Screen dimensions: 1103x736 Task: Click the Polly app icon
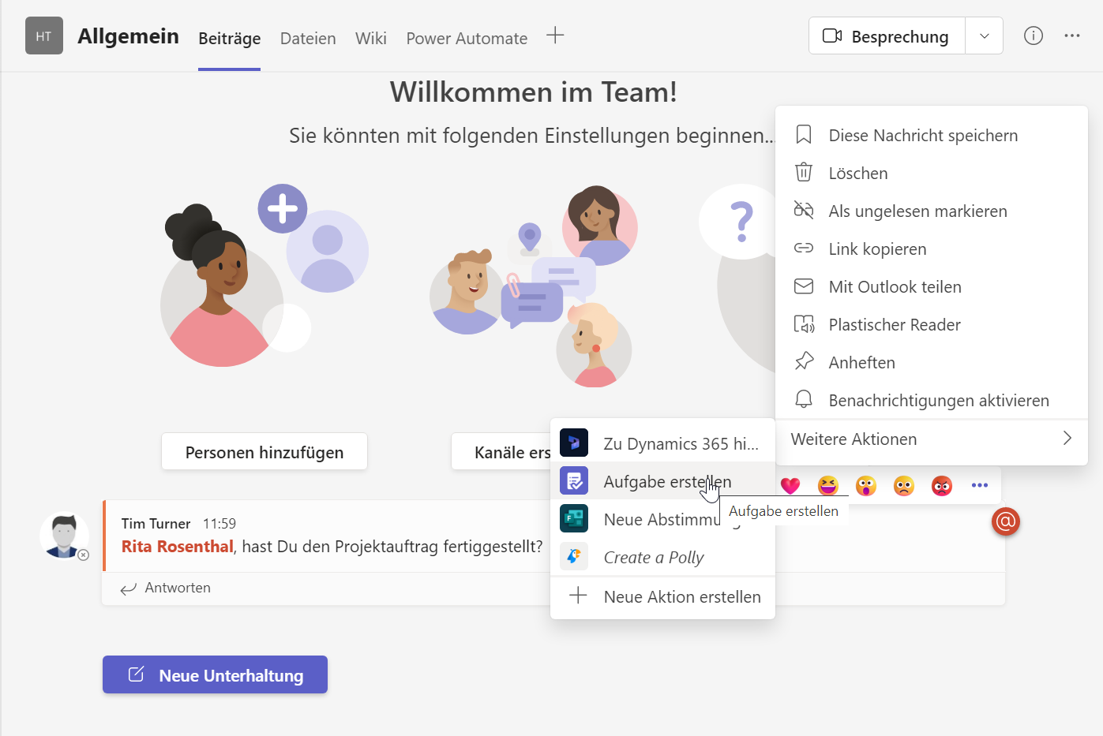574,556
